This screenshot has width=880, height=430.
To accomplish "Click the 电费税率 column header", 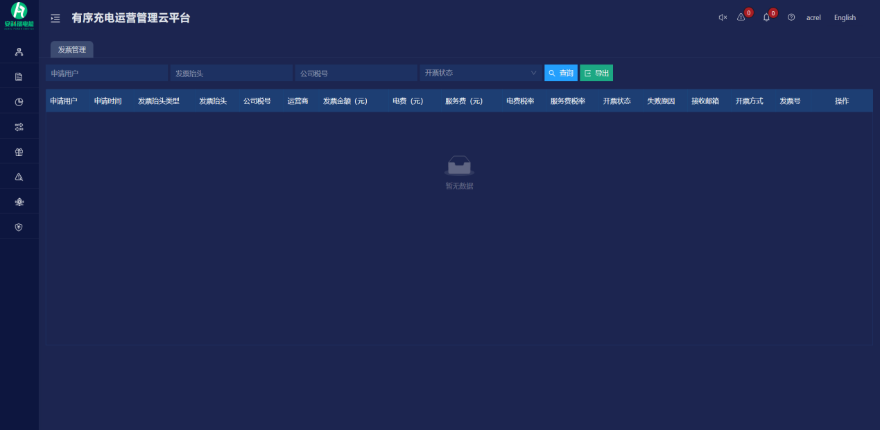I will coord(520,101).
